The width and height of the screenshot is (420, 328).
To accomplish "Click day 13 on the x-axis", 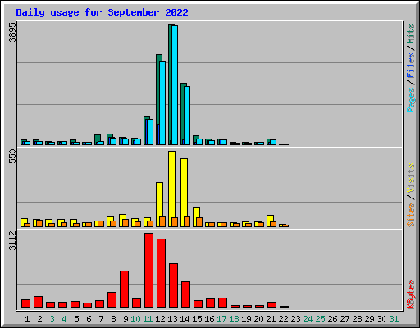I will coord(172,319).
